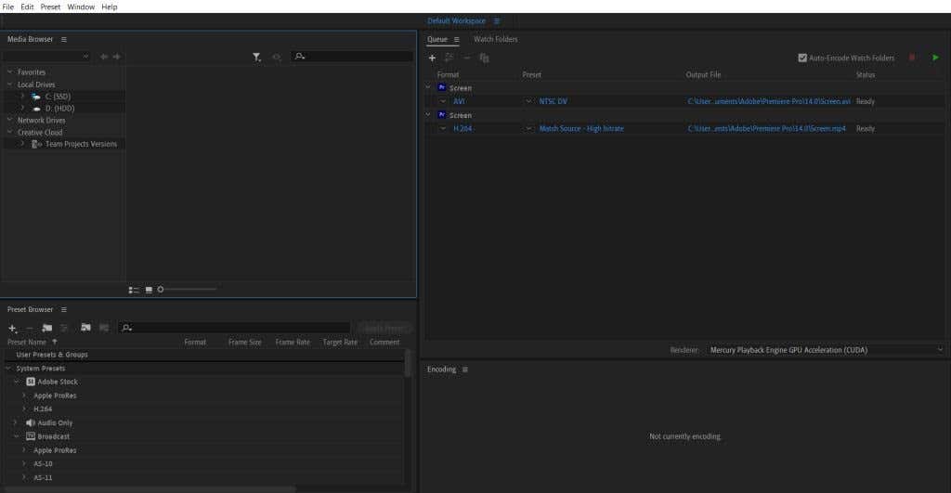
Task: Click the red Stop Queue button
Action: [x=912, y=58]
